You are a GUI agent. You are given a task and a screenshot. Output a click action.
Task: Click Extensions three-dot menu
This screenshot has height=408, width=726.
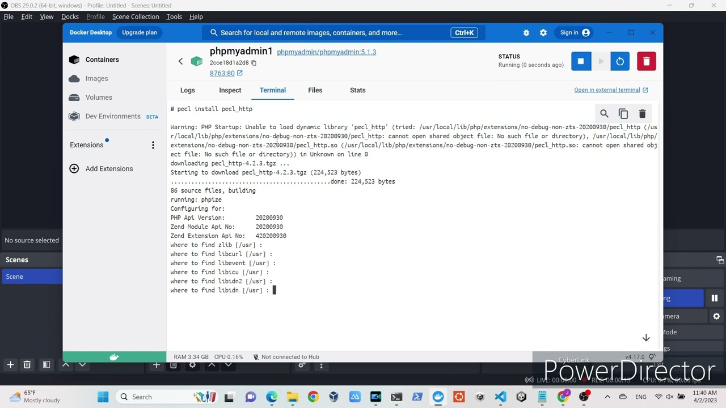153,145
